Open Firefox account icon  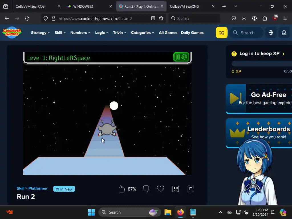coord(254,19)
